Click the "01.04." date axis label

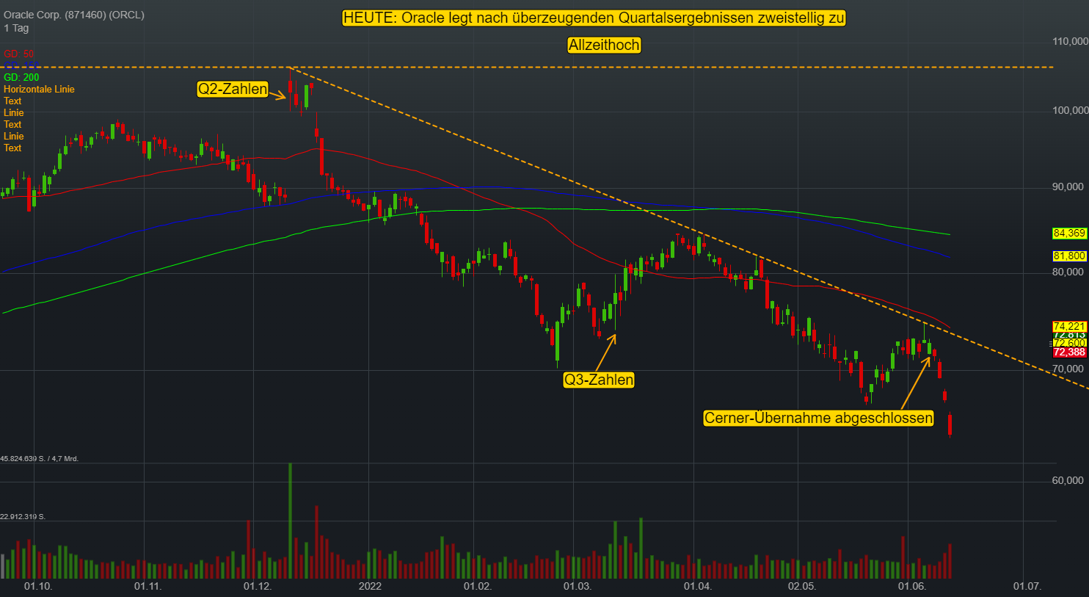point(698,586)
